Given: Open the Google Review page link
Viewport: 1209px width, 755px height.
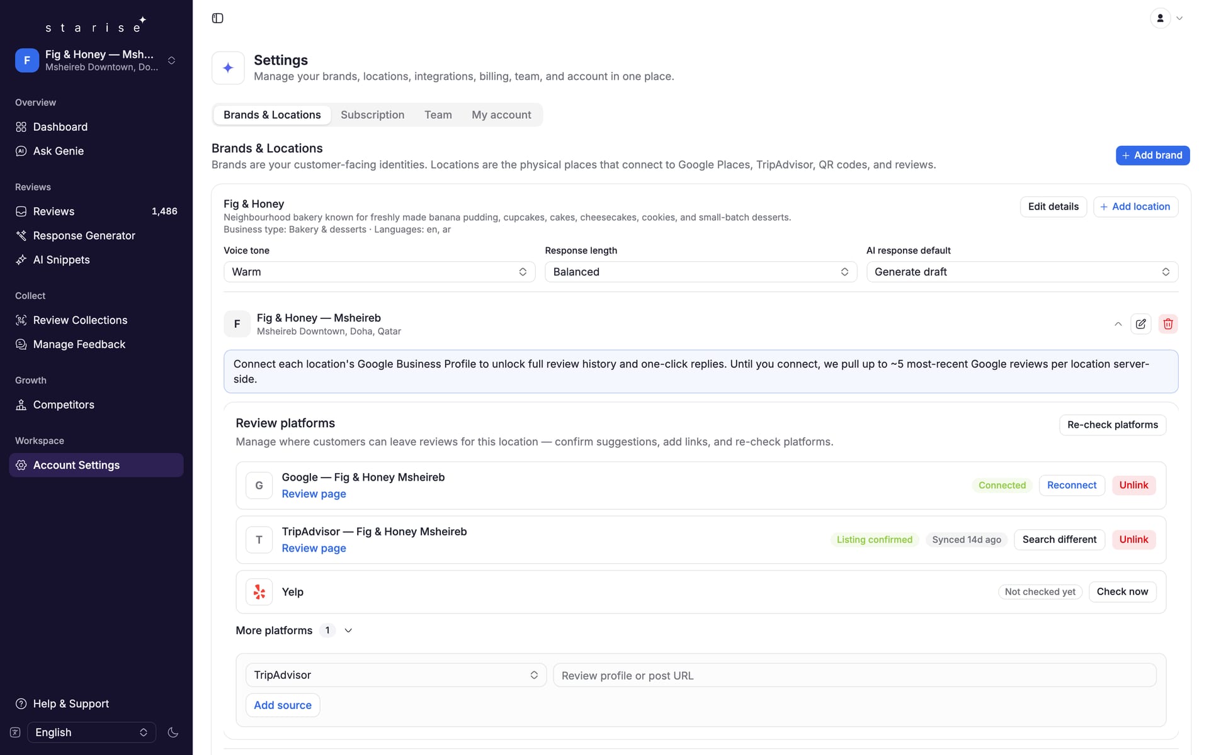Looking at the screenshot, I should [314, 494].
